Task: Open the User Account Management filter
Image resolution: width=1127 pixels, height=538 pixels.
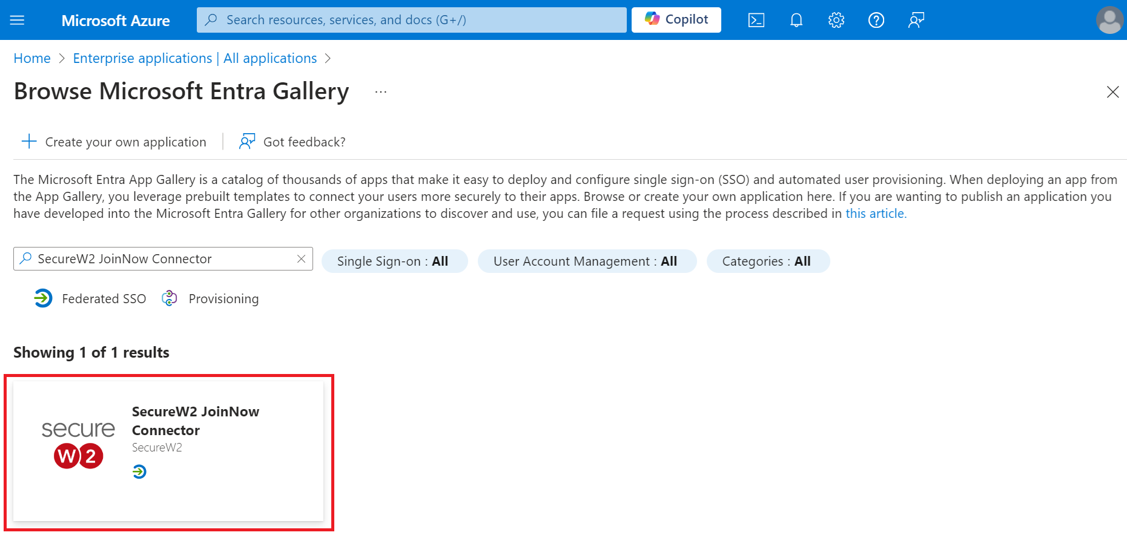Action: (586, 261)
